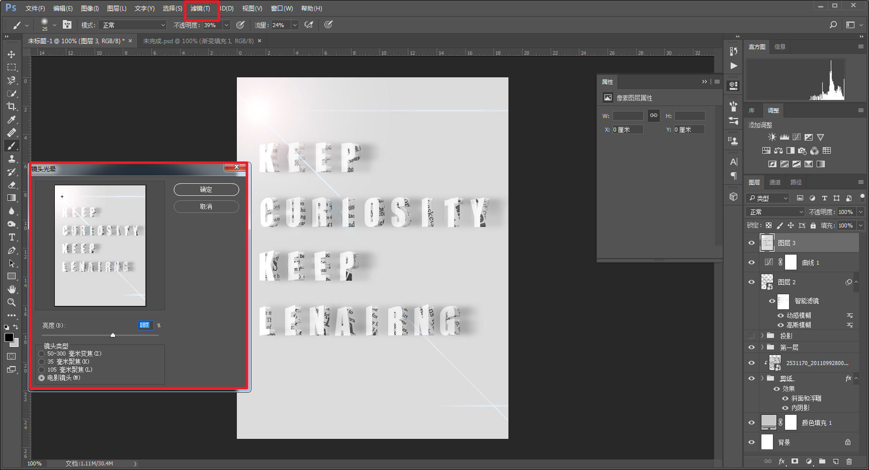This screenshot has height=470, width=869.
Task: Expand the 第一层 layer group
Action: [762, 347]
